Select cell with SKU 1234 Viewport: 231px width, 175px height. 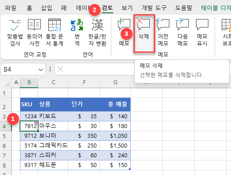[x=29, y=117]
